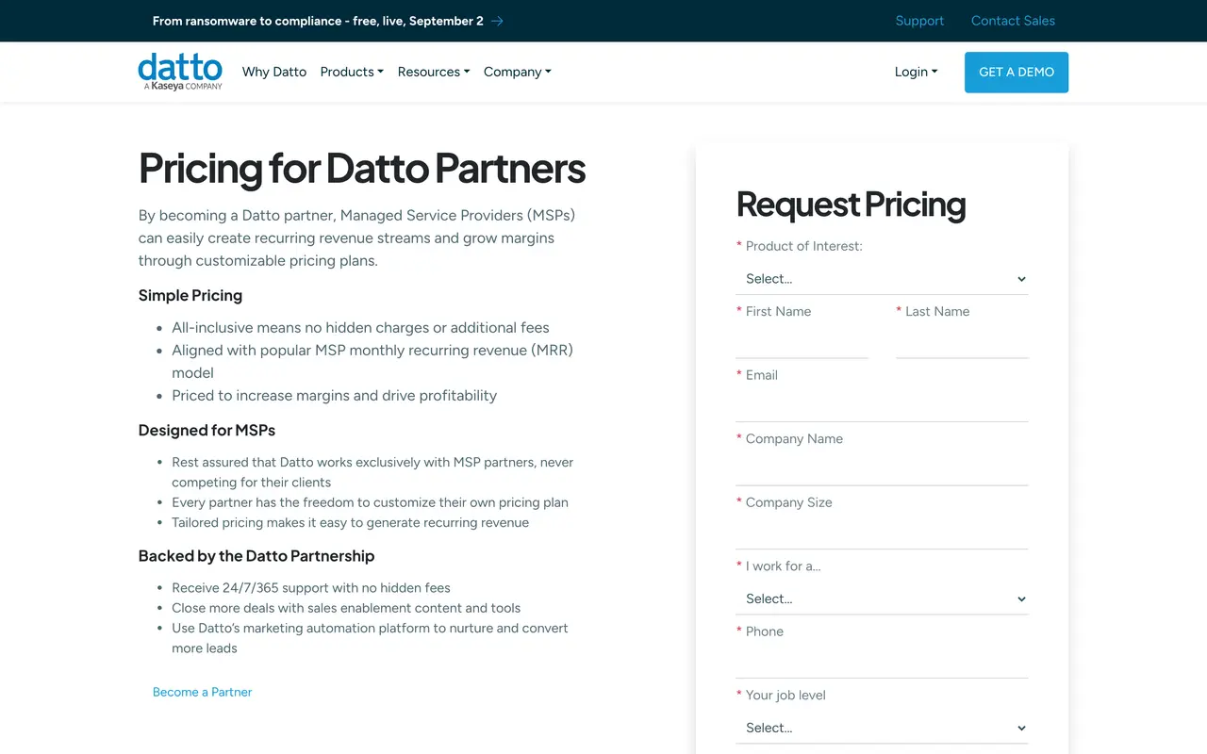Click the 'Request Pricing' form heading

[851, 205]
